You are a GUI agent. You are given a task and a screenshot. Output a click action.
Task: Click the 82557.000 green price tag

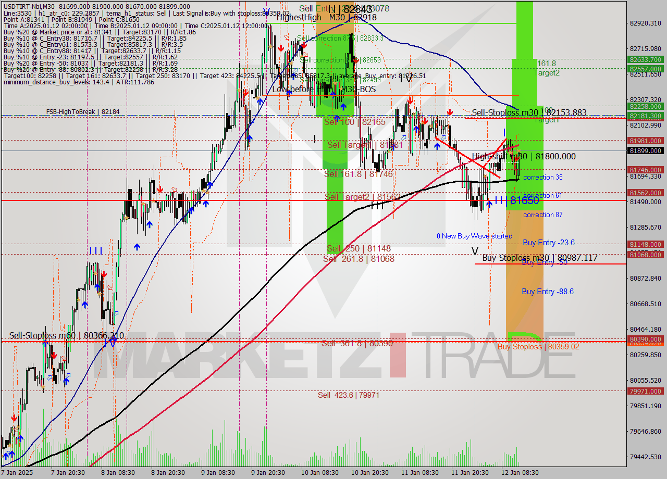(645, 69)
